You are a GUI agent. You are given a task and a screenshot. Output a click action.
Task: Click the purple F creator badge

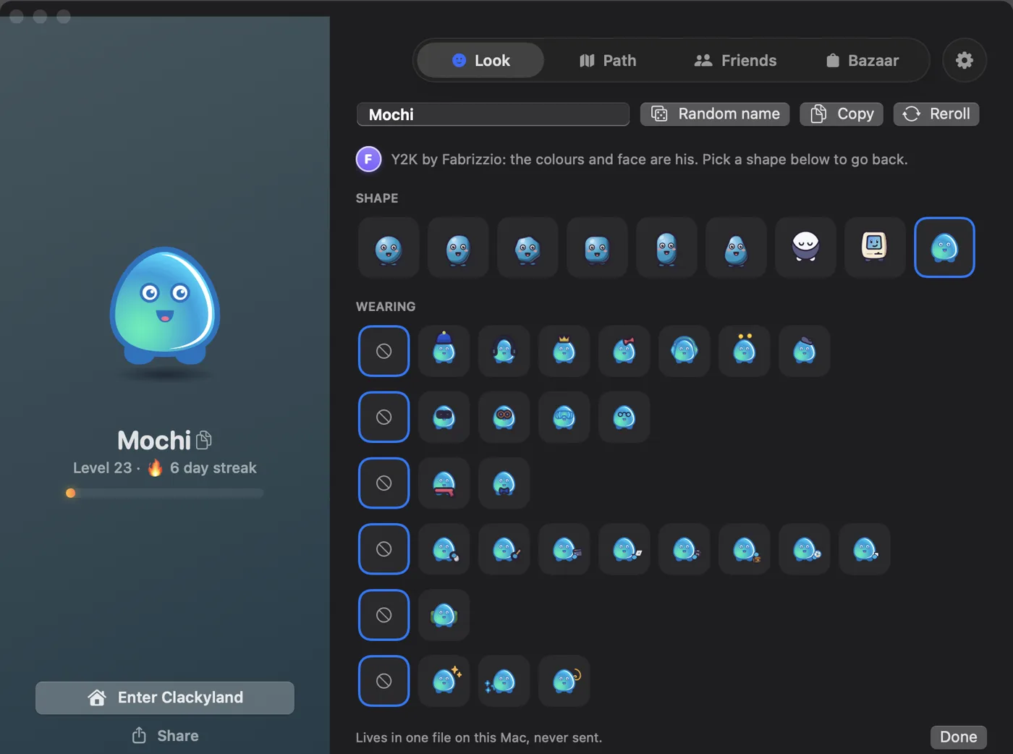(368, 159)
